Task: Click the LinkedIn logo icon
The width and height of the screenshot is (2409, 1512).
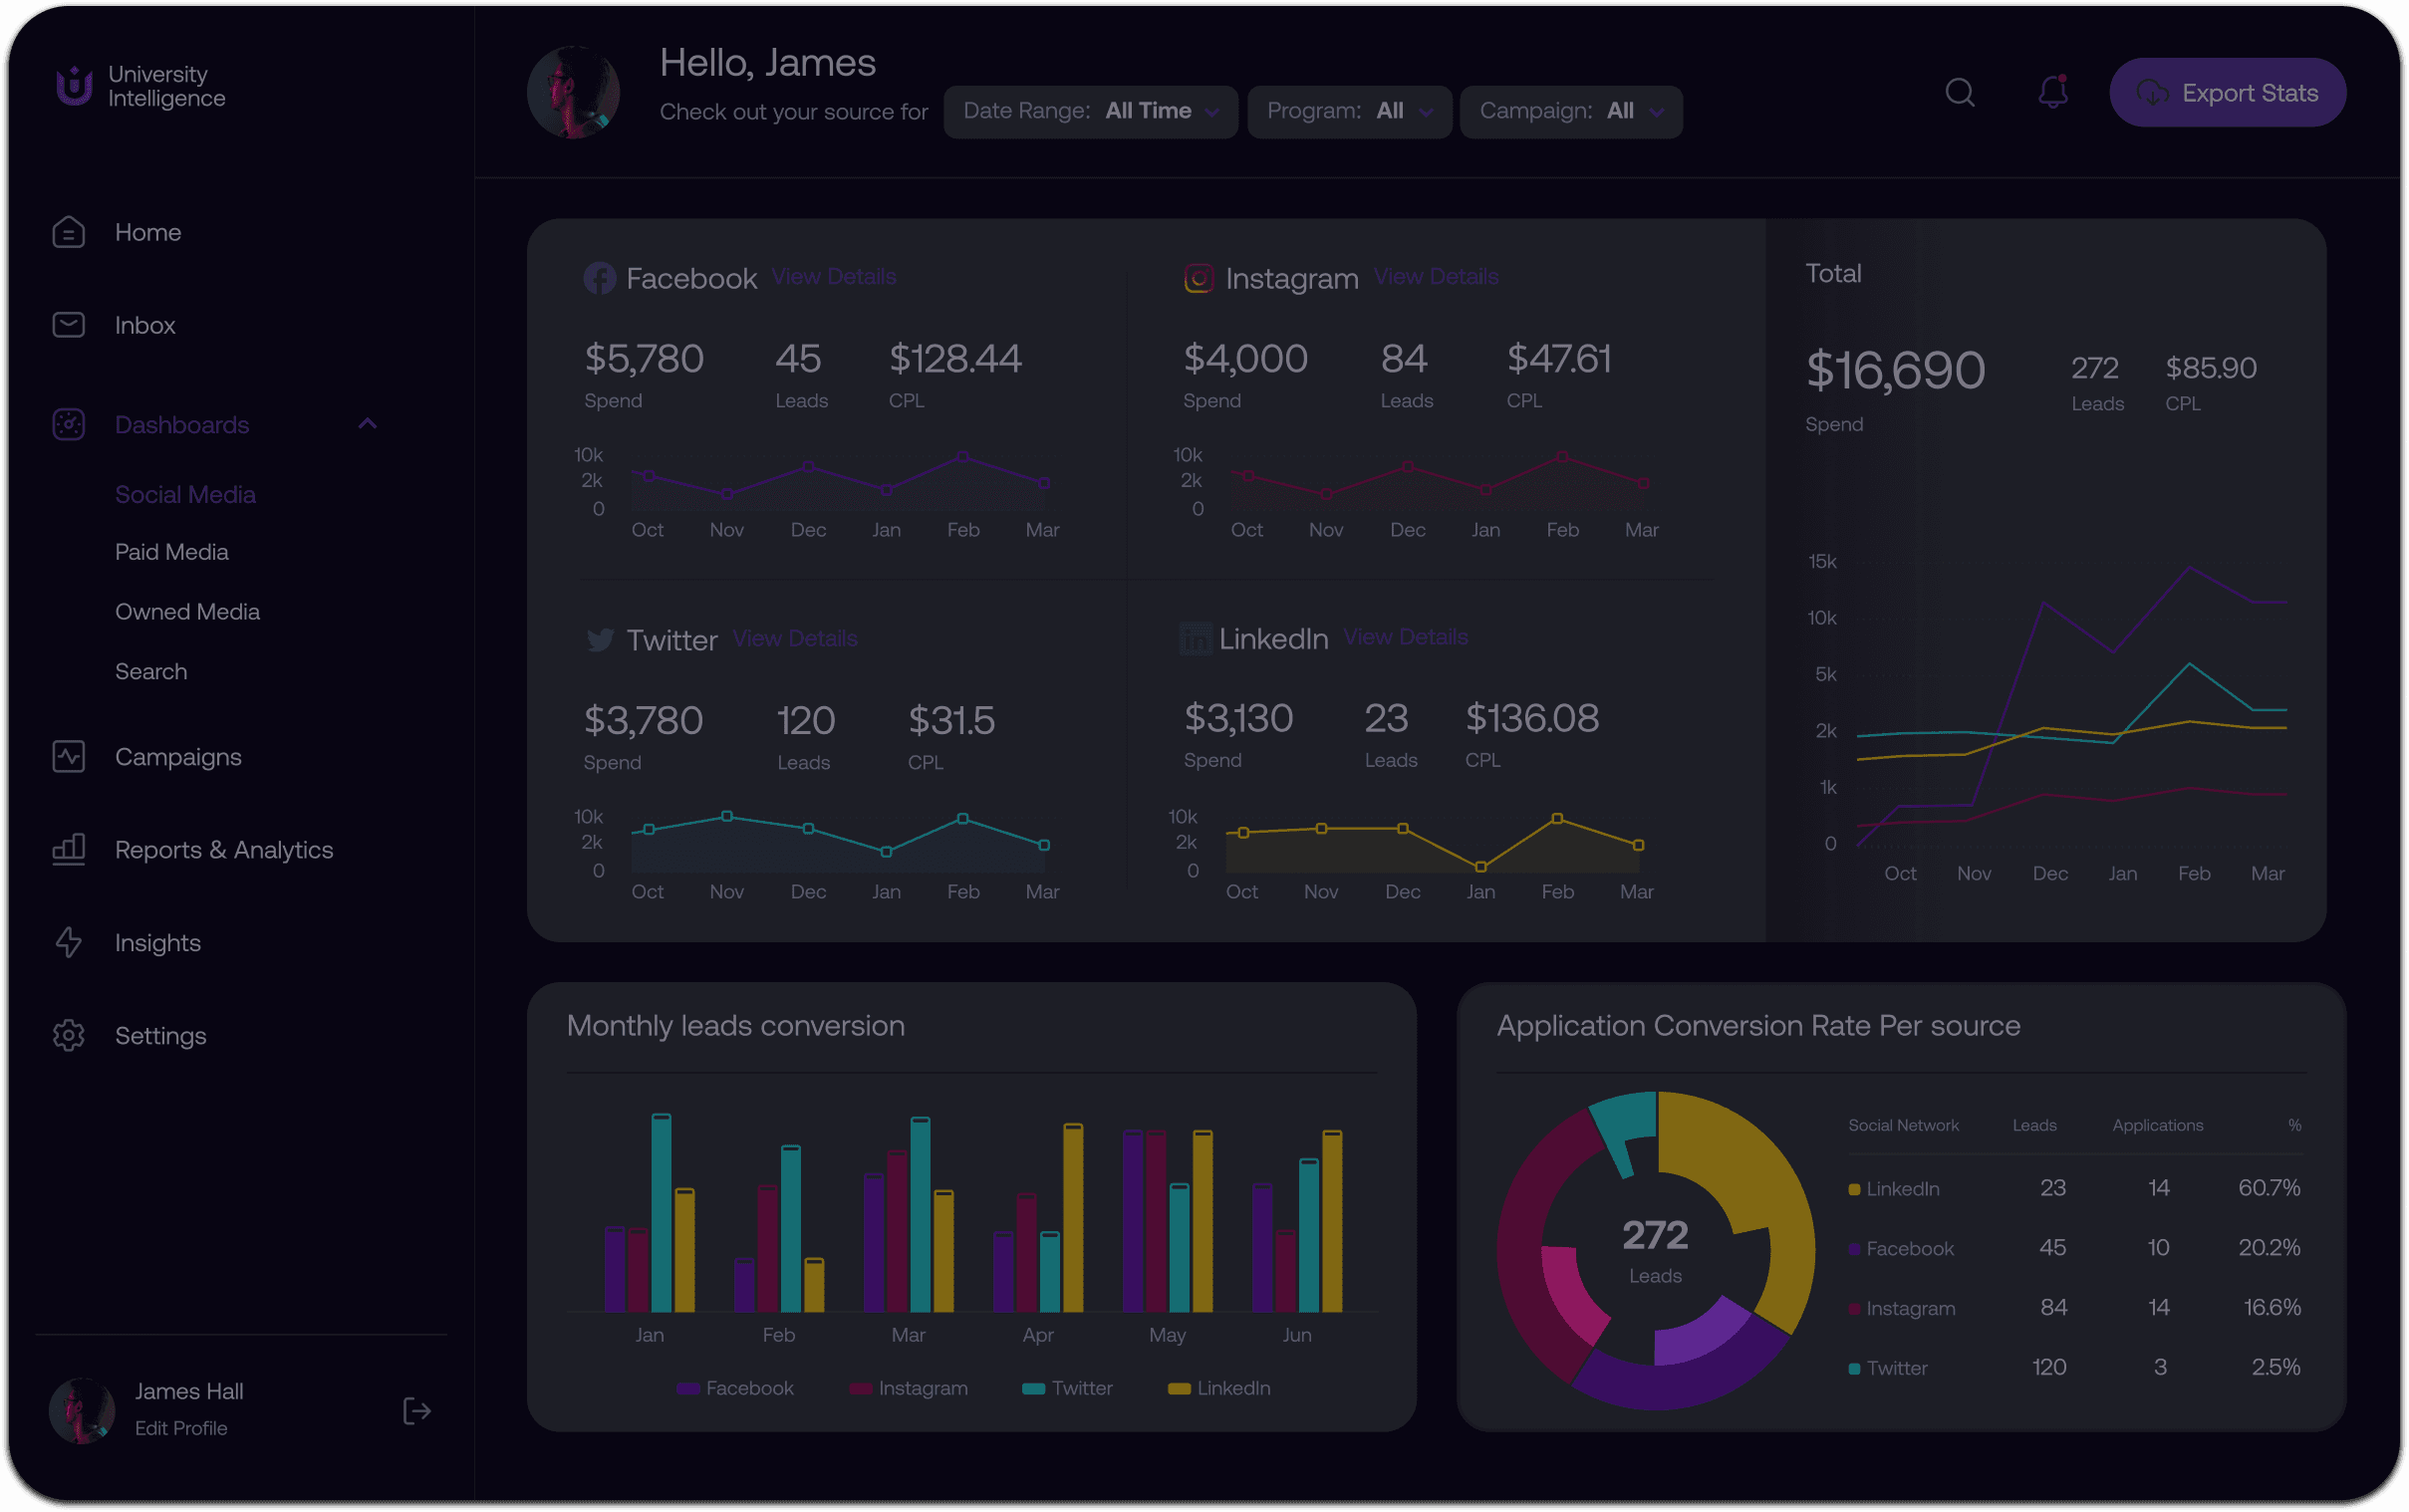Action: point(1195,638)
